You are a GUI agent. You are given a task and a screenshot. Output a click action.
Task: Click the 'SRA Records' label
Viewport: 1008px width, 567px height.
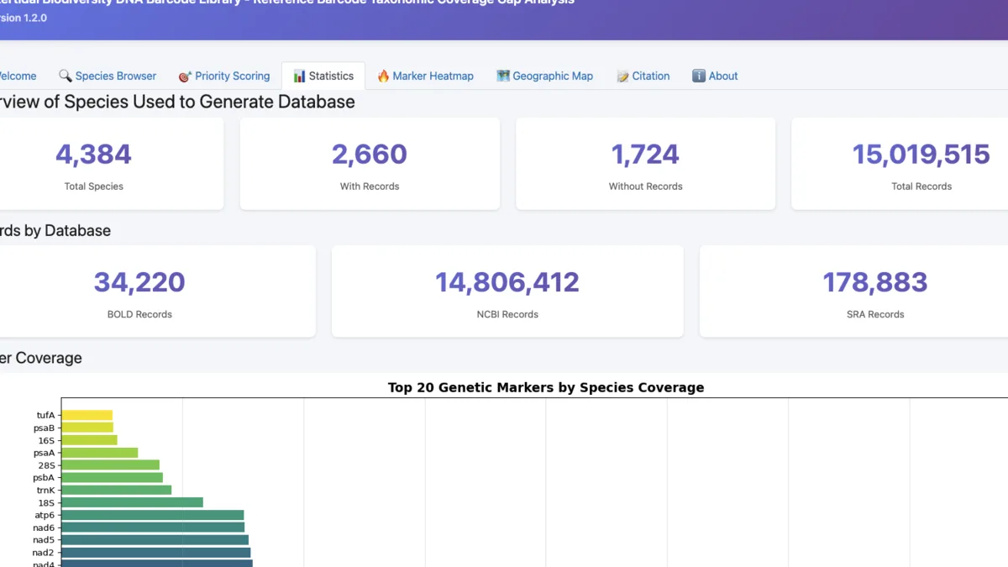click(875, 314)
